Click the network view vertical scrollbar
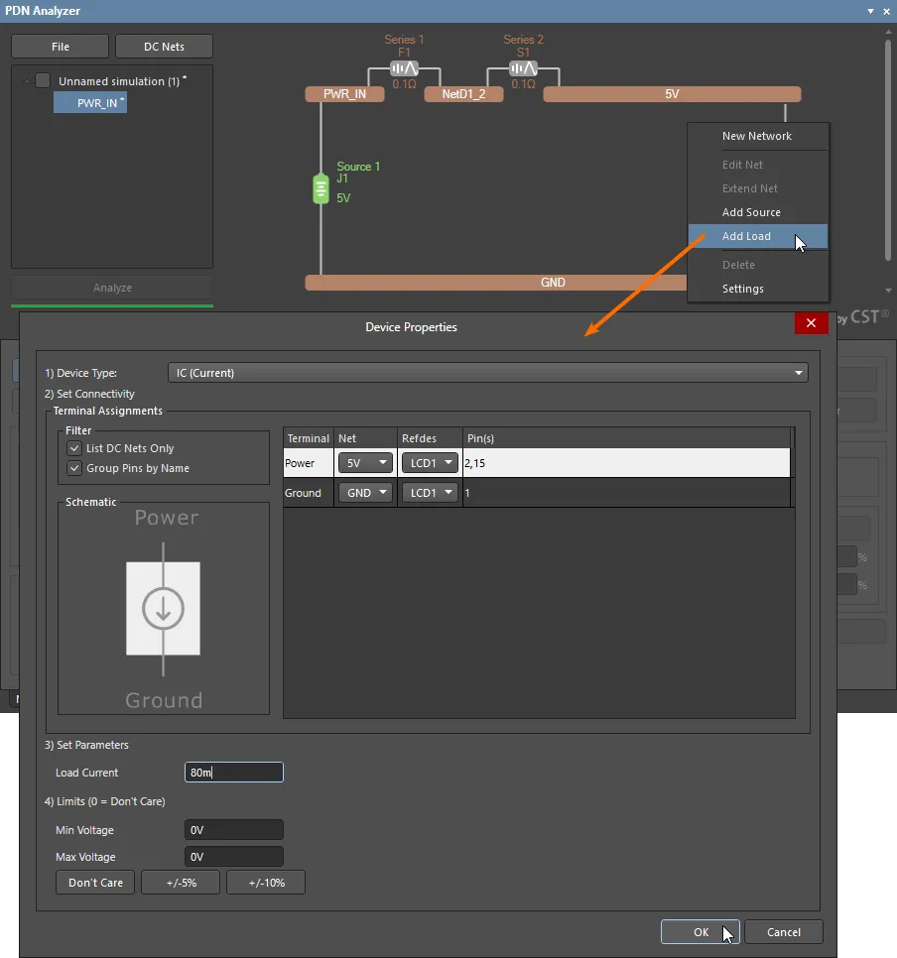The height and width of the screenshot is (958, 897). [x=888, y=150]
